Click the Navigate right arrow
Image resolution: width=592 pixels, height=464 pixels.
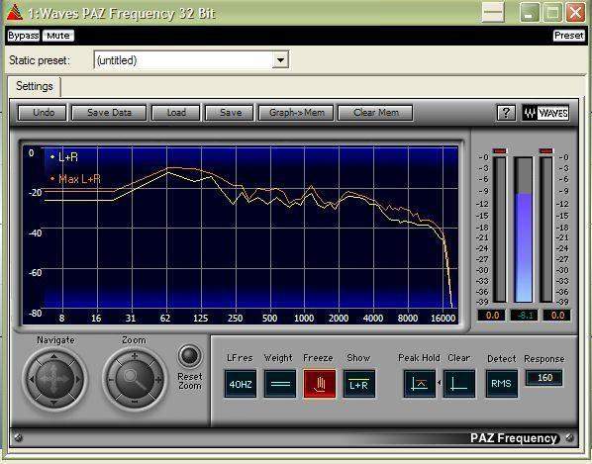78,379
